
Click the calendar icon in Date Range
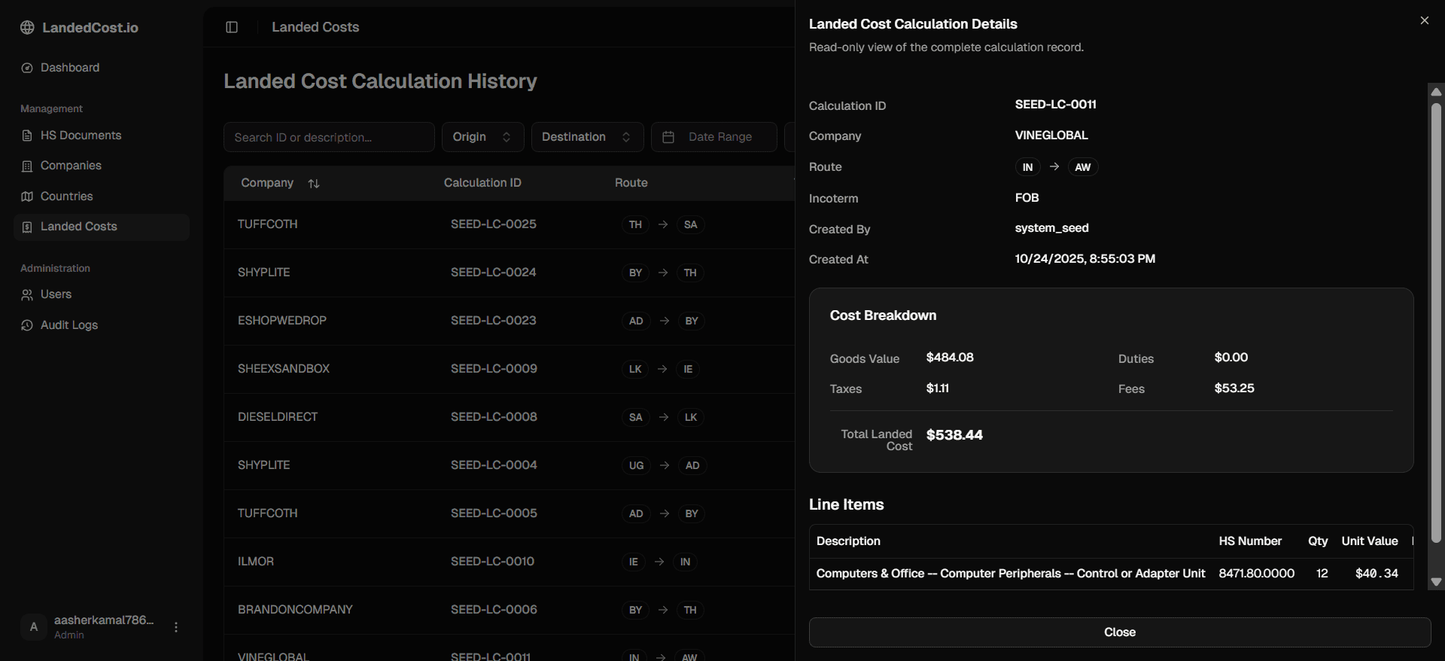click(x=668, y=137)
